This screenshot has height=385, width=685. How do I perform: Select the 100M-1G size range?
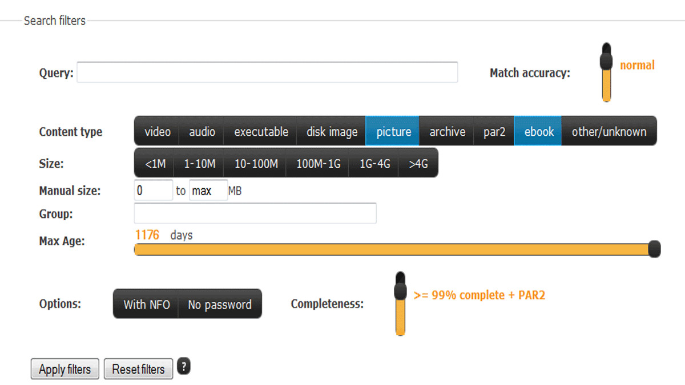[318, 164]
